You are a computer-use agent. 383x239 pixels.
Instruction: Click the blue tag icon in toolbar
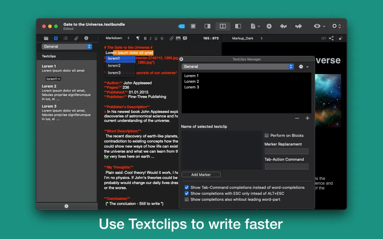181,26
